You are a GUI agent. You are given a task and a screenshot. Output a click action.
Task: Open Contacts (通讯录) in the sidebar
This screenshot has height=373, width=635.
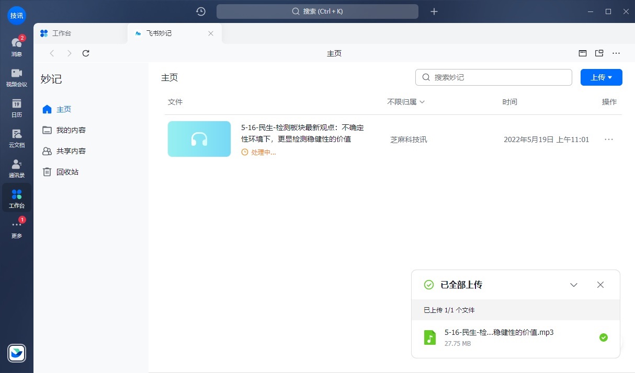tap(17, 166)
